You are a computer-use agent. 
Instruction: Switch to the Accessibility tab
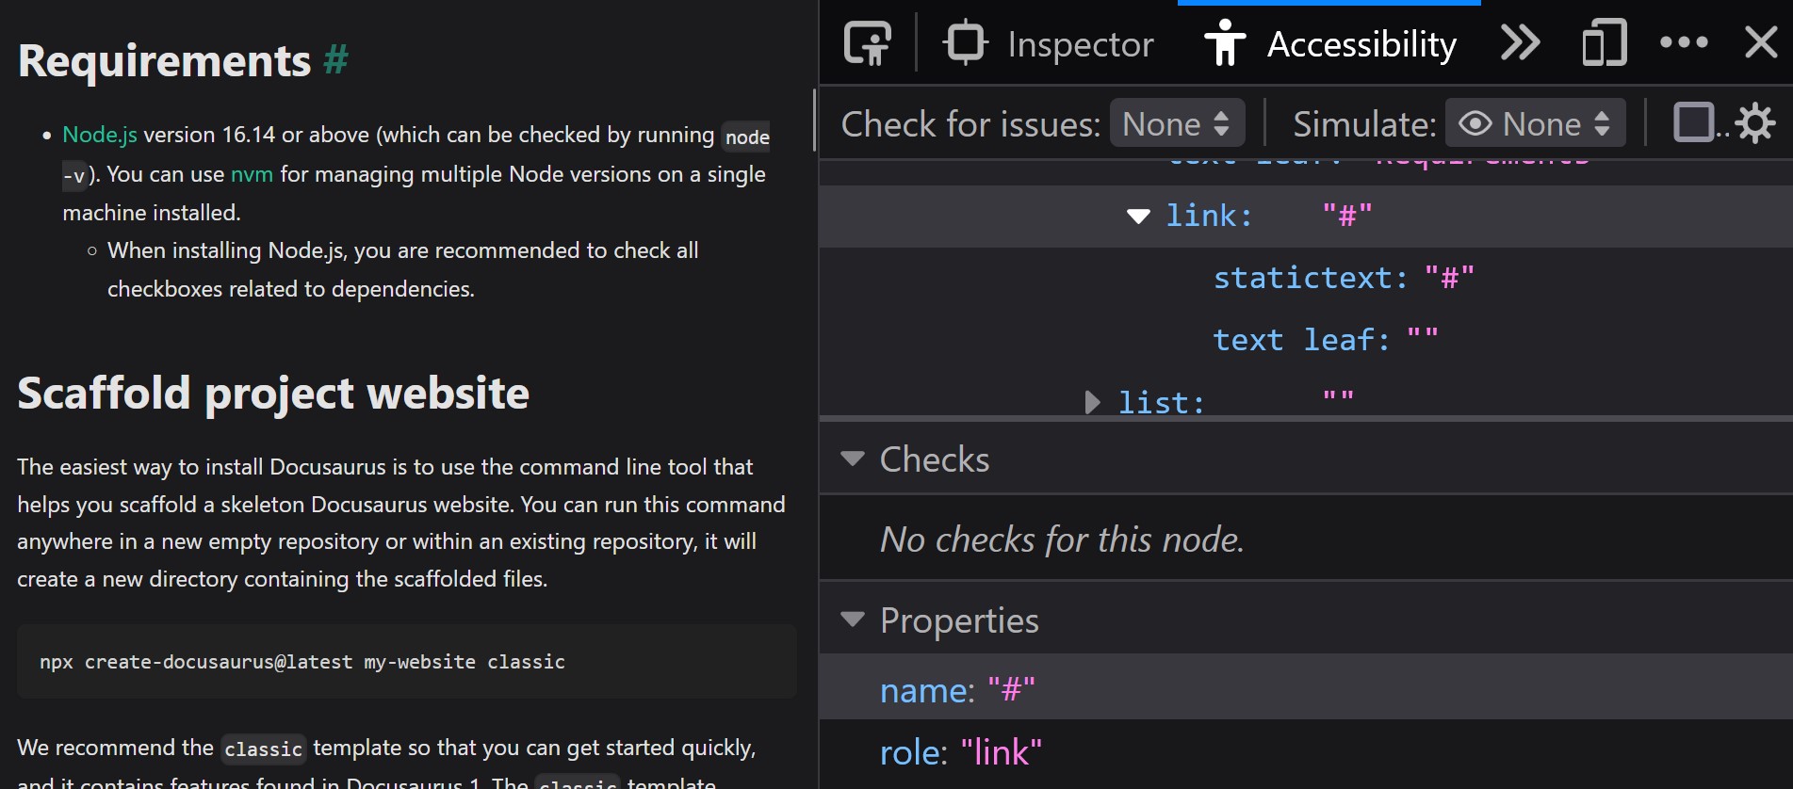pyautogui.click(x=1329, y=44)
